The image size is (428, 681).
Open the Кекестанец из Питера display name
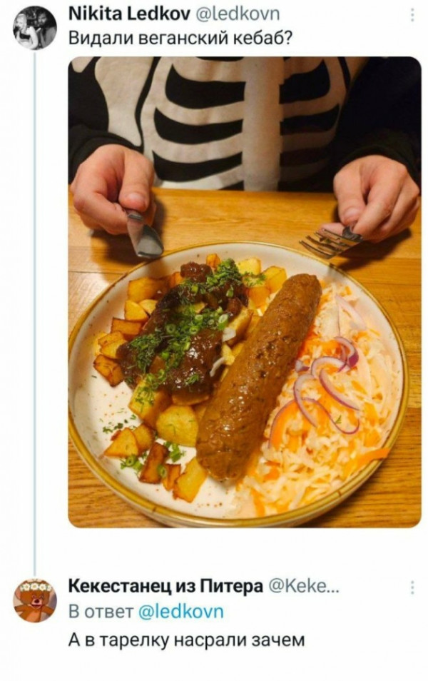point(166,586)
